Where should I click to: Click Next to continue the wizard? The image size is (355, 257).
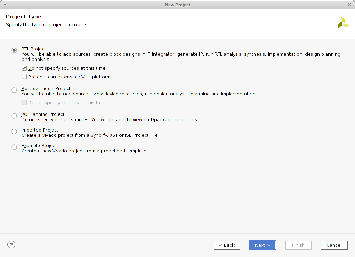pos(263,245)
